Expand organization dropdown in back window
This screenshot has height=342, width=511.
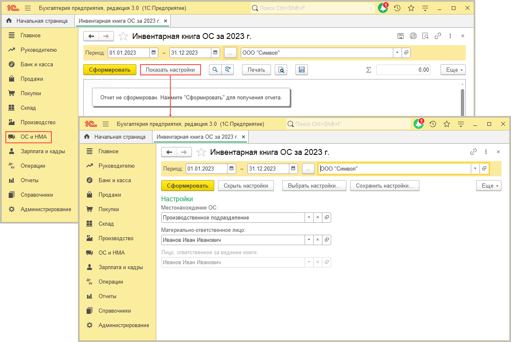click(397, 53)
